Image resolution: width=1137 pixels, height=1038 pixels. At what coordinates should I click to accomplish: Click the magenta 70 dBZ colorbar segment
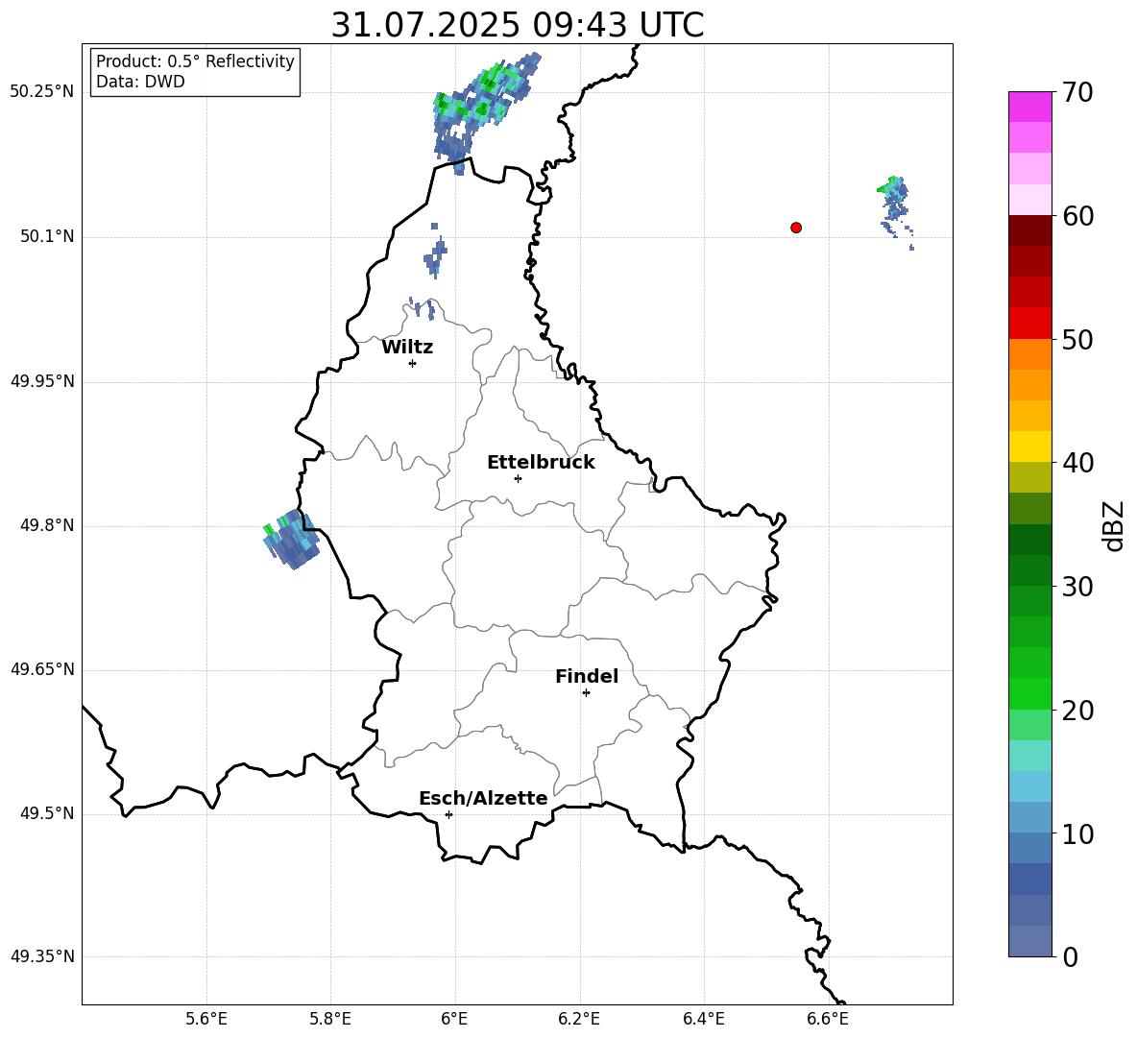point(1030,107)
